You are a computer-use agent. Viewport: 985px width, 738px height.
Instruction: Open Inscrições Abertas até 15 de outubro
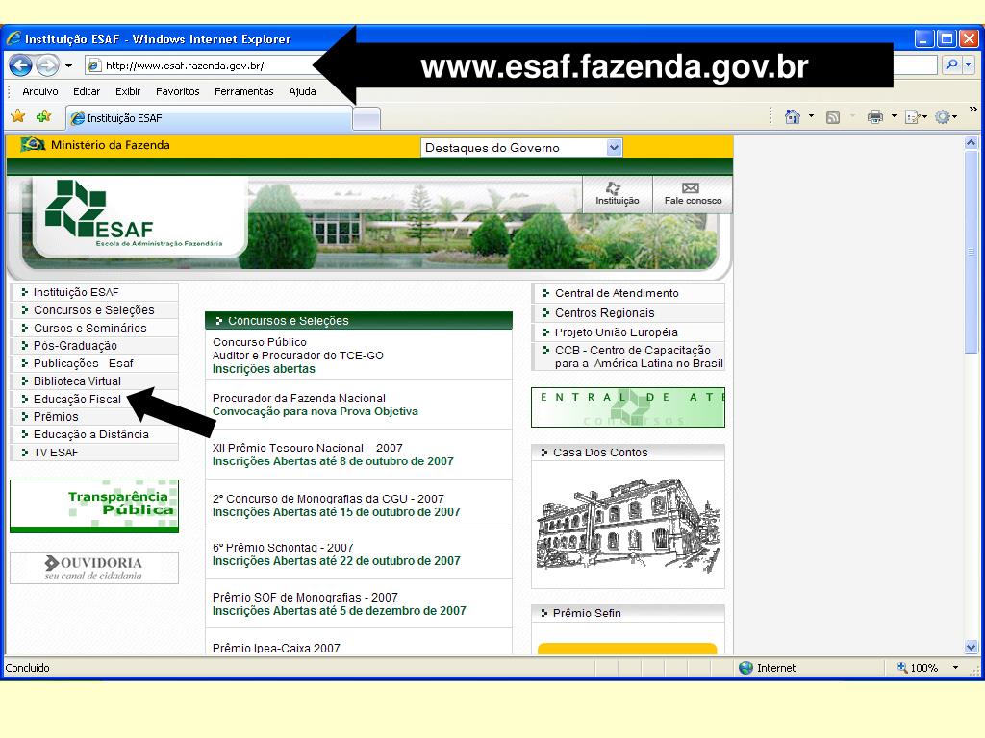[x=336, y=512]
